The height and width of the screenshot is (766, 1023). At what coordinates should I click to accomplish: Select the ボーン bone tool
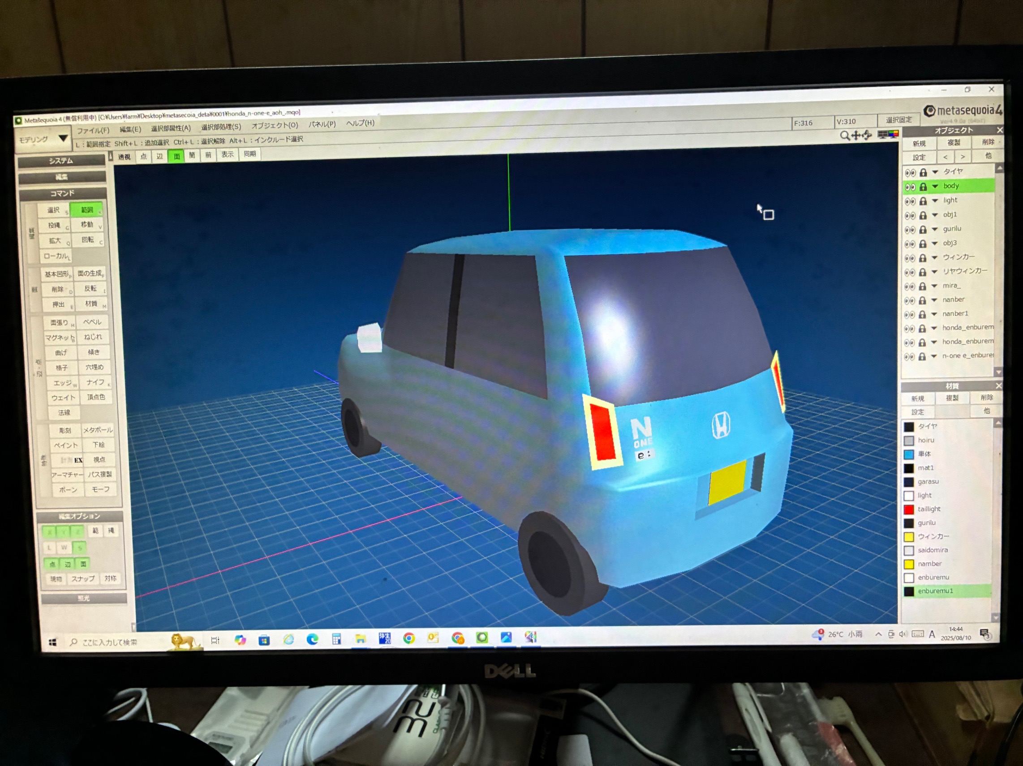(x=69, y=490)
